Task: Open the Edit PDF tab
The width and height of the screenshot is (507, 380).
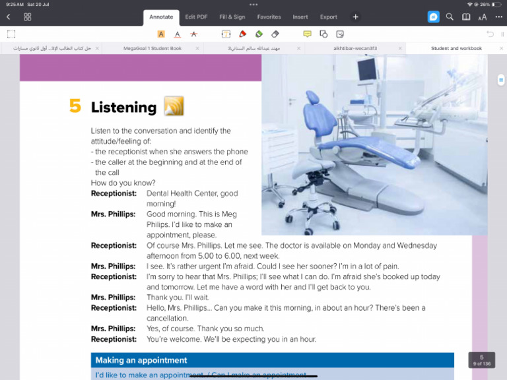Action: (x=195, y=16)
